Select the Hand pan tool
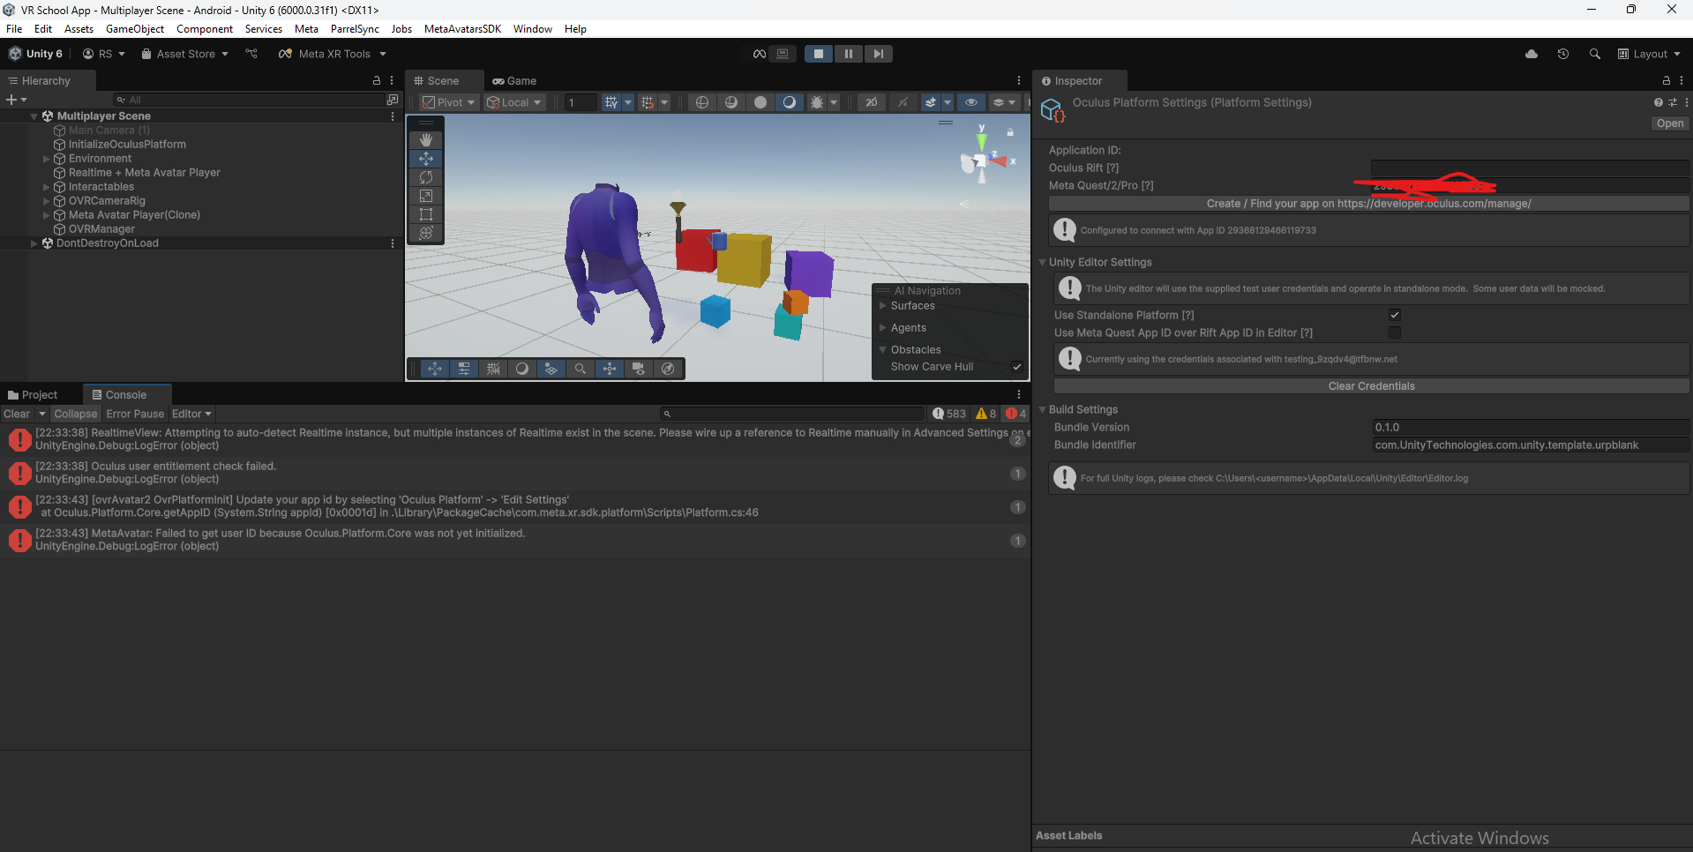 (x=426, y=139)
